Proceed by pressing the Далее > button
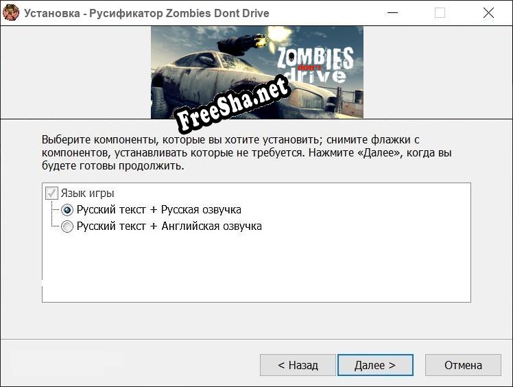 point(374,365)
